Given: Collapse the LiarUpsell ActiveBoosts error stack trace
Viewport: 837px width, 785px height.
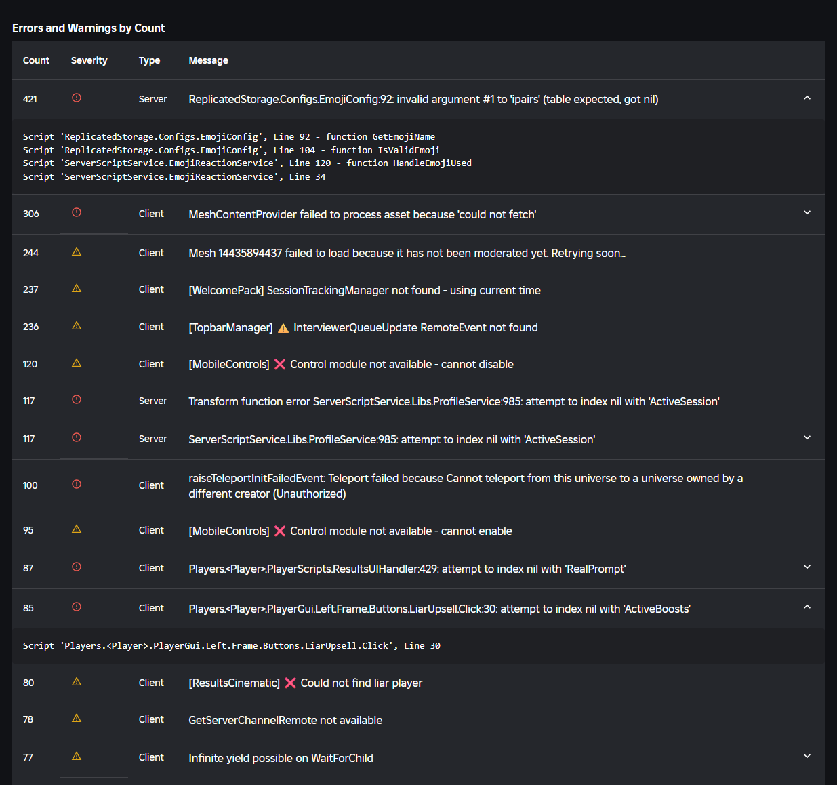Looking at the screenshot, I should [x=807, y=607].
